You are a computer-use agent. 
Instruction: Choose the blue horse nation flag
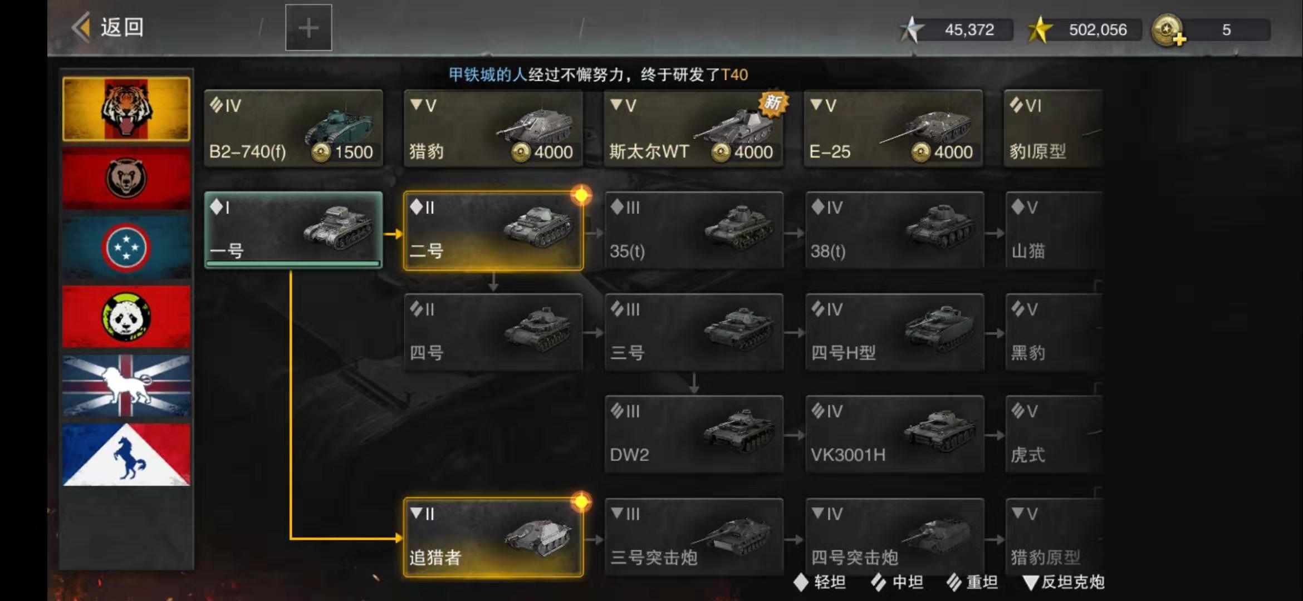126,455
